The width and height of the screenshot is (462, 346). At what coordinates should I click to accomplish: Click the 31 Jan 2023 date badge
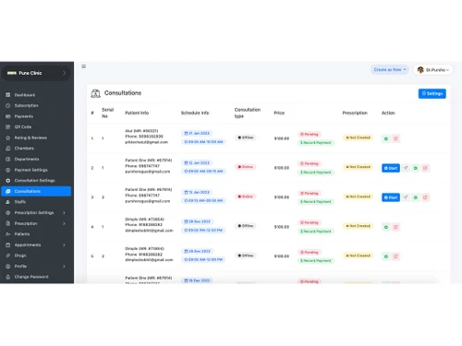click(197, 133)
